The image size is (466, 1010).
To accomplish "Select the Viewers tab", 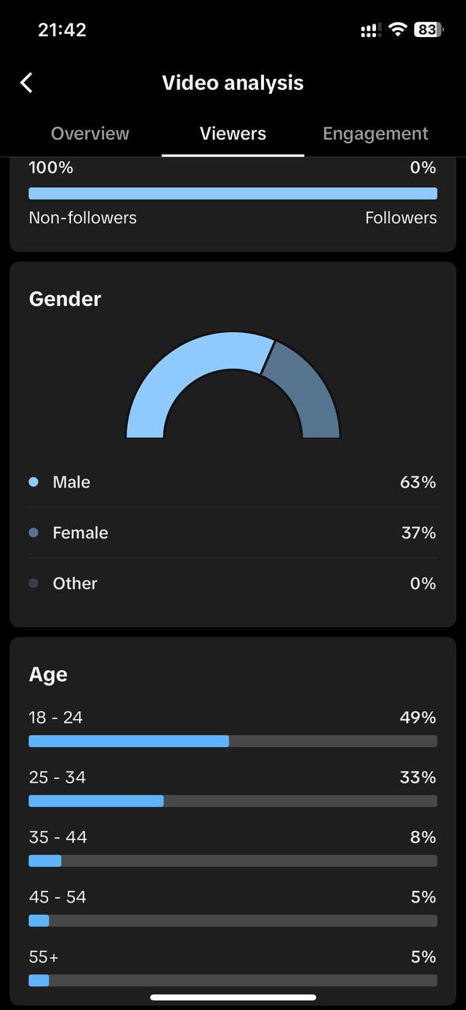I will 233,133.
